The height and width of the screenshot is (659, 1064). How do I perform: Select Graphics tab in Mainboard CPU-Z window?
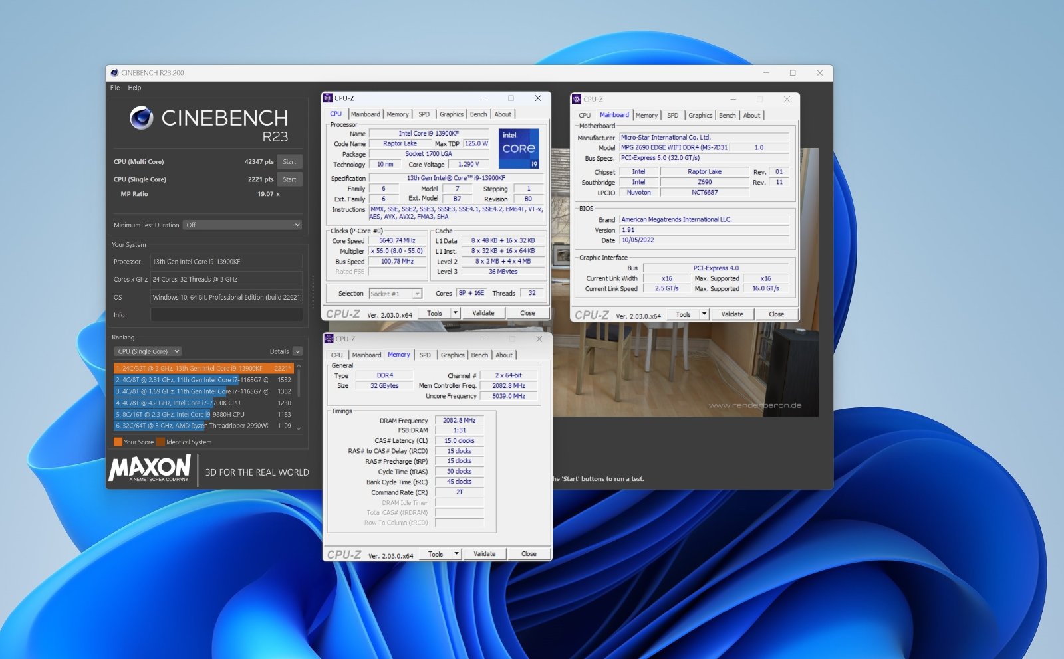coord(700,116)
